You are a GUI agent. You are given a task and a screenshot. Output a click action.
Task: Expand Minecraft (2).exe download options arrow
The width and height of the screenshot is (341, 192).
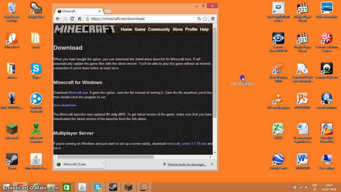pyautogui.click(x=104, y=164)
